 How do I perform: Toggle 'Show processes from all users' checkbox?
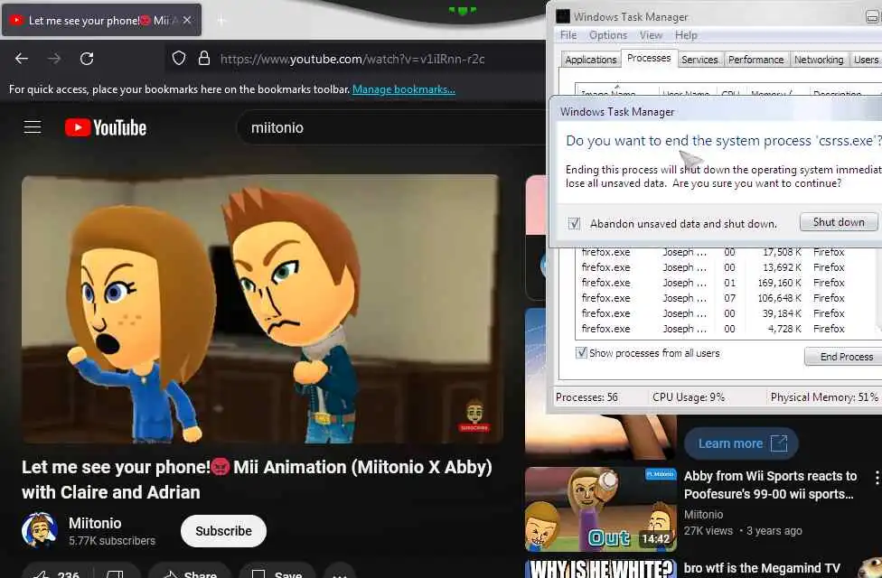581,352
